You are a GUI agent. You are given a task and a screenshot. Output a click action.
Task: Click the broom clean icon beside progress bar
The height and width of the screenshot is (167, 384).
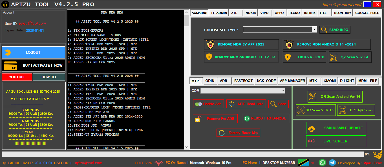(x=378, y=154)
